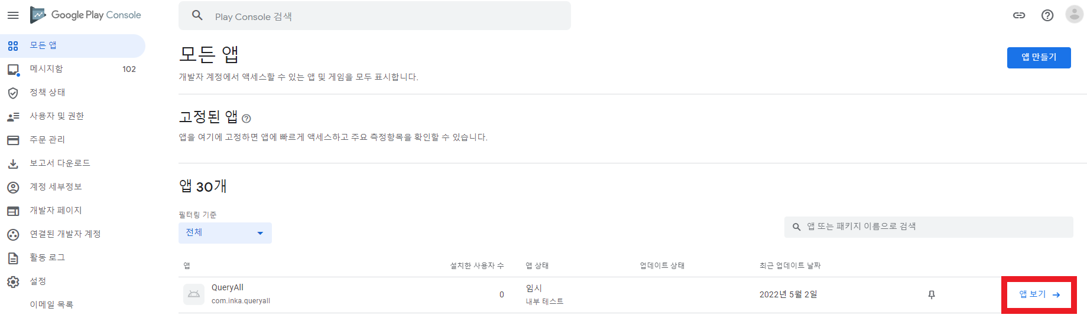The height and width of the screenshot is (318, 1087).
Task: Click 보고서 다운로드 download icon item
Action: pyautogui.click(x=60, y=163)
